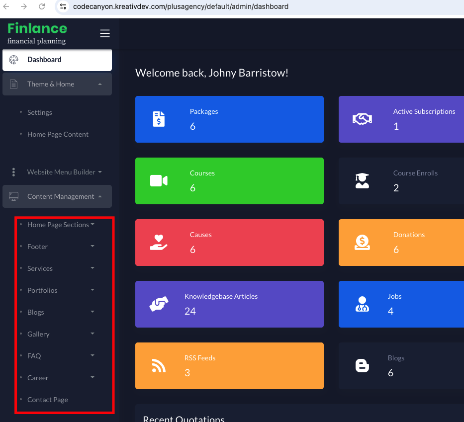Click the Active Subscriptions handshake icon
The width and height of the screenshot is (464, 422).
click(362, 119)
